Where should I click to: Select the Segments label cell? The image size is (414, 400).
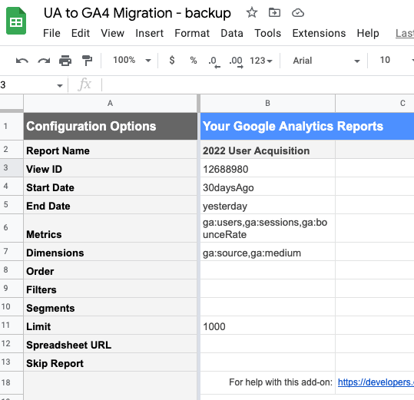click(x=111, y=307)
